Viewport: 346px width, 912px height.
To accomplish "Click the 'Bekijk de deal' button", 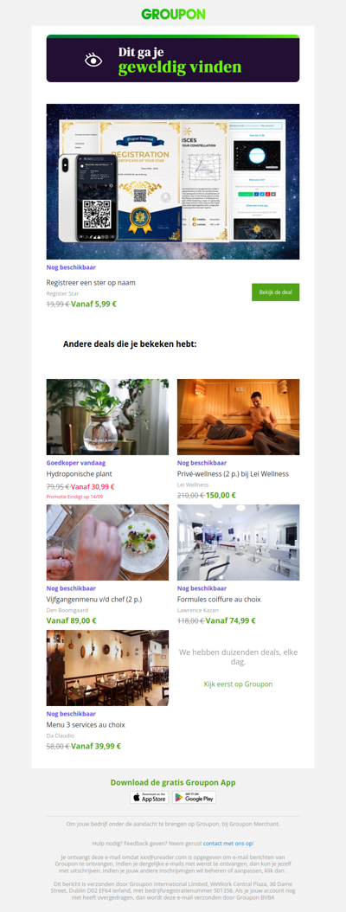I will [276, 292].
